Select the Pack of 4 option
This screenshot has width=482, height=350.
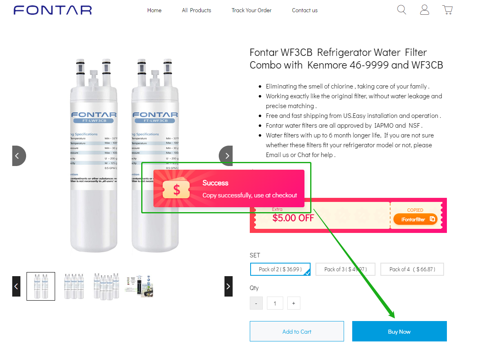pyautogui.click(x=412, y=269)
